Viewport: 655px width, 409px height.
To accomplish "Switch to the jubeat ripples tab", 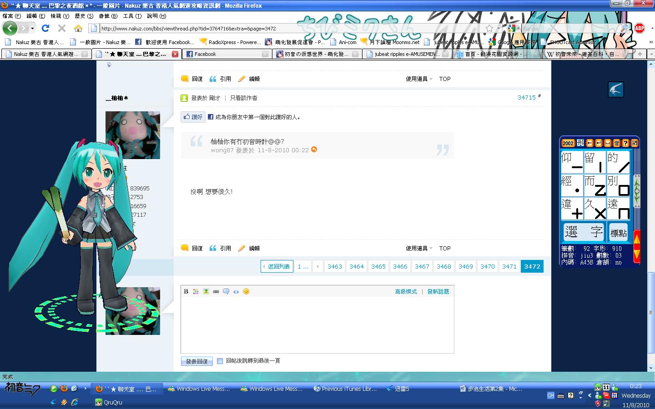I will (x=406, y=54).
